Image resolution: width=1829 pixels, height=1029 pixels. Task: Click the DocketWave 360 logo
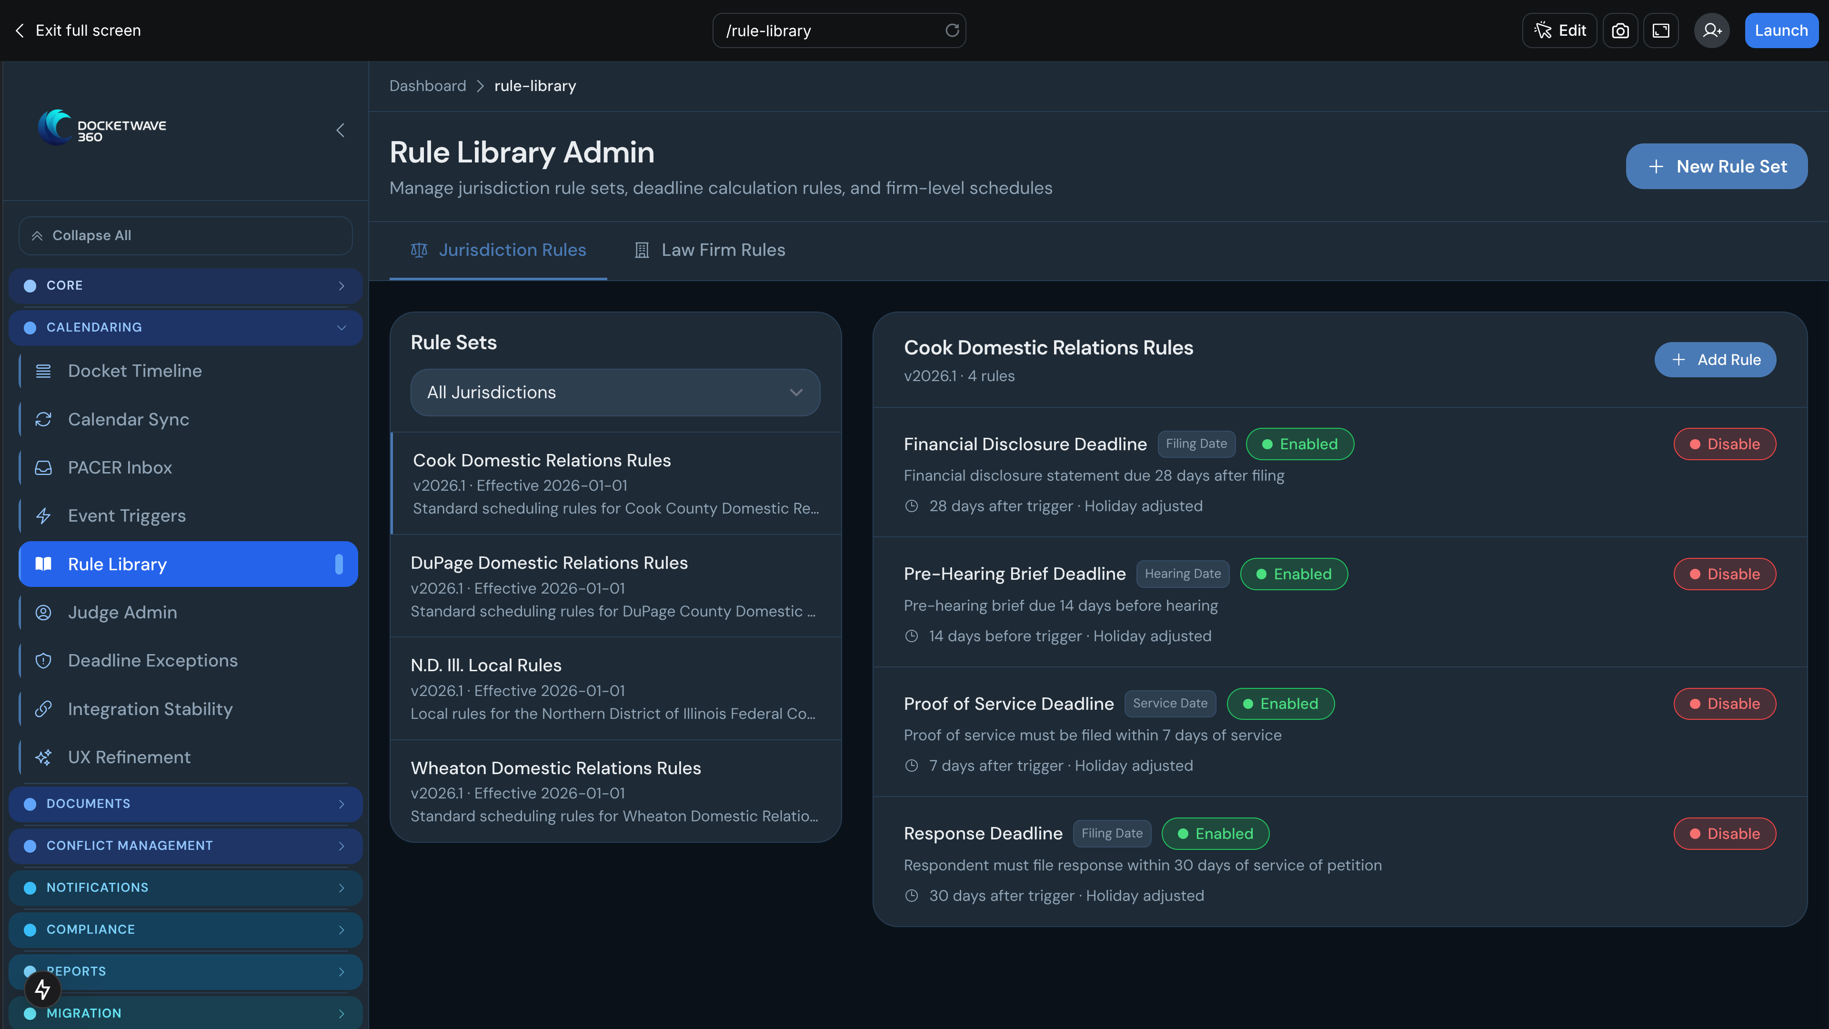click(x=102, y=129)
